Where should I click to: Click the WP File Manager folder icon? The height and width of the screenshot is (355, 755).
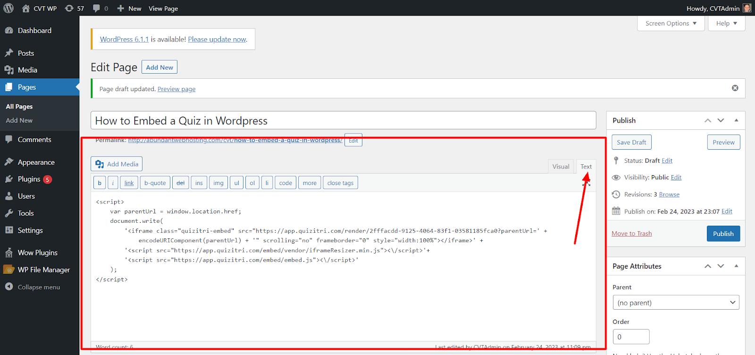tap(9, 270)
